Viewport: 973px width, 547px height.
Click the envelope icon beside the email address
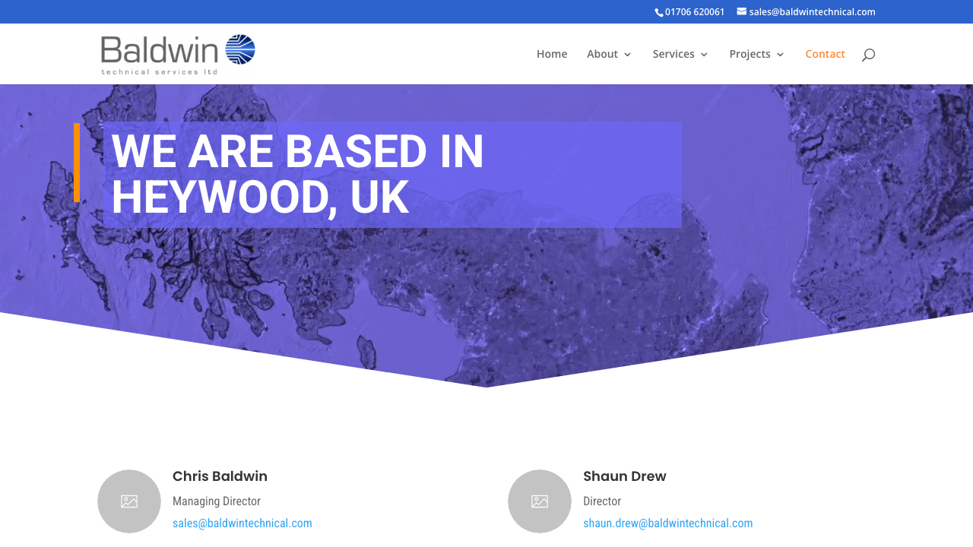741,11
